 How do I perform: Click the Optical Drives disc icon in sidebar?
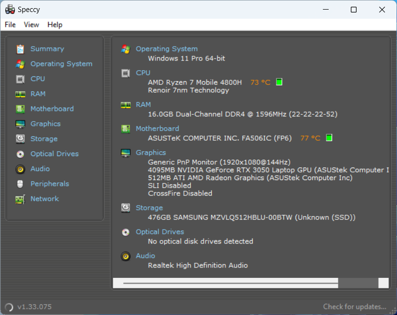20,154
